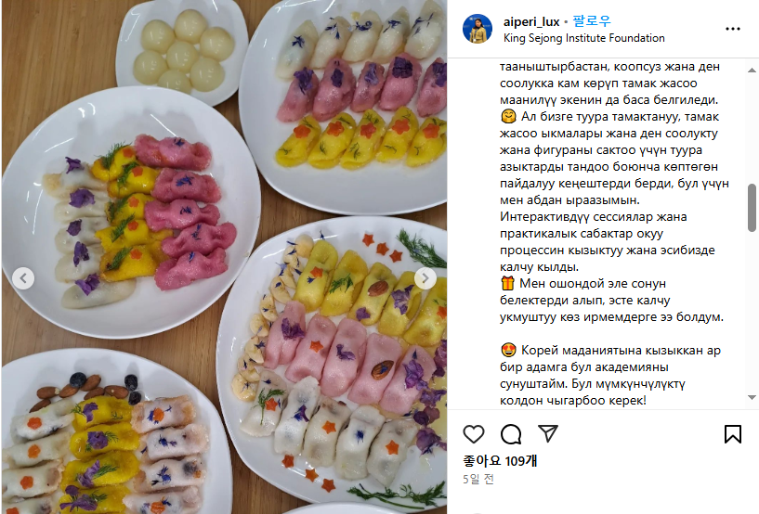The width and height of the screenshot is (759, 514).
Task: Follow the account with 팔로우 button
Action: coord(592,21)
